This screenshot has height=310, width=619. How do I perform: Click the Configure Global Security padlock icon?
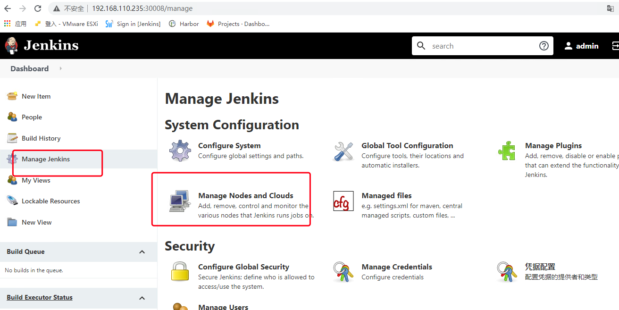[180, 272]
